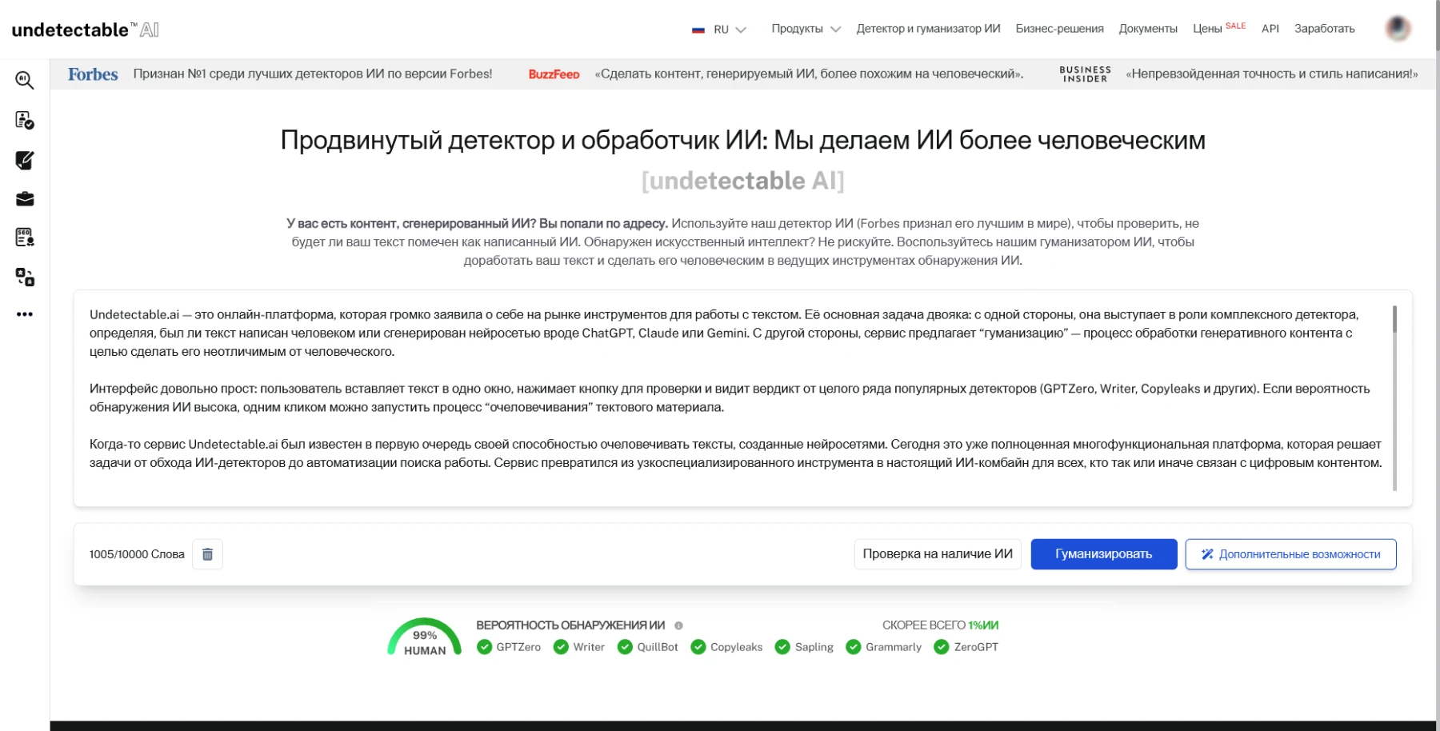1440x731 pixels.
Task: Clear the text using the trash icon
Action: point(208,553)
